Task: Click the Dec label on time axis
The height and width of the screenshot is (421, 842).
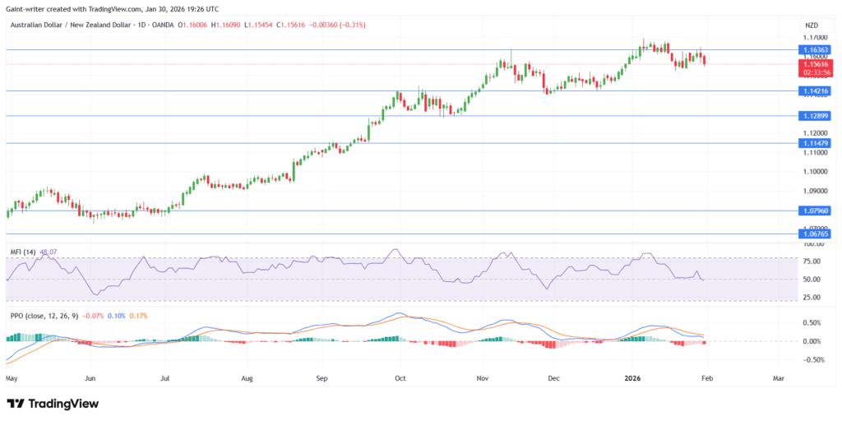Action: (554, 378)
